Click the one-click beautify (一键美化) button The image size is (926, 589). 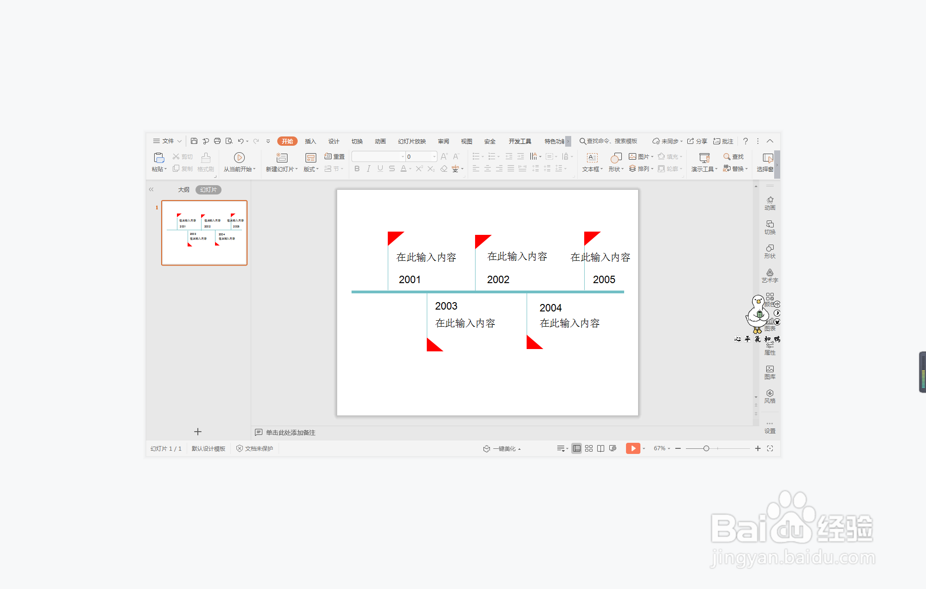(503, 448)
